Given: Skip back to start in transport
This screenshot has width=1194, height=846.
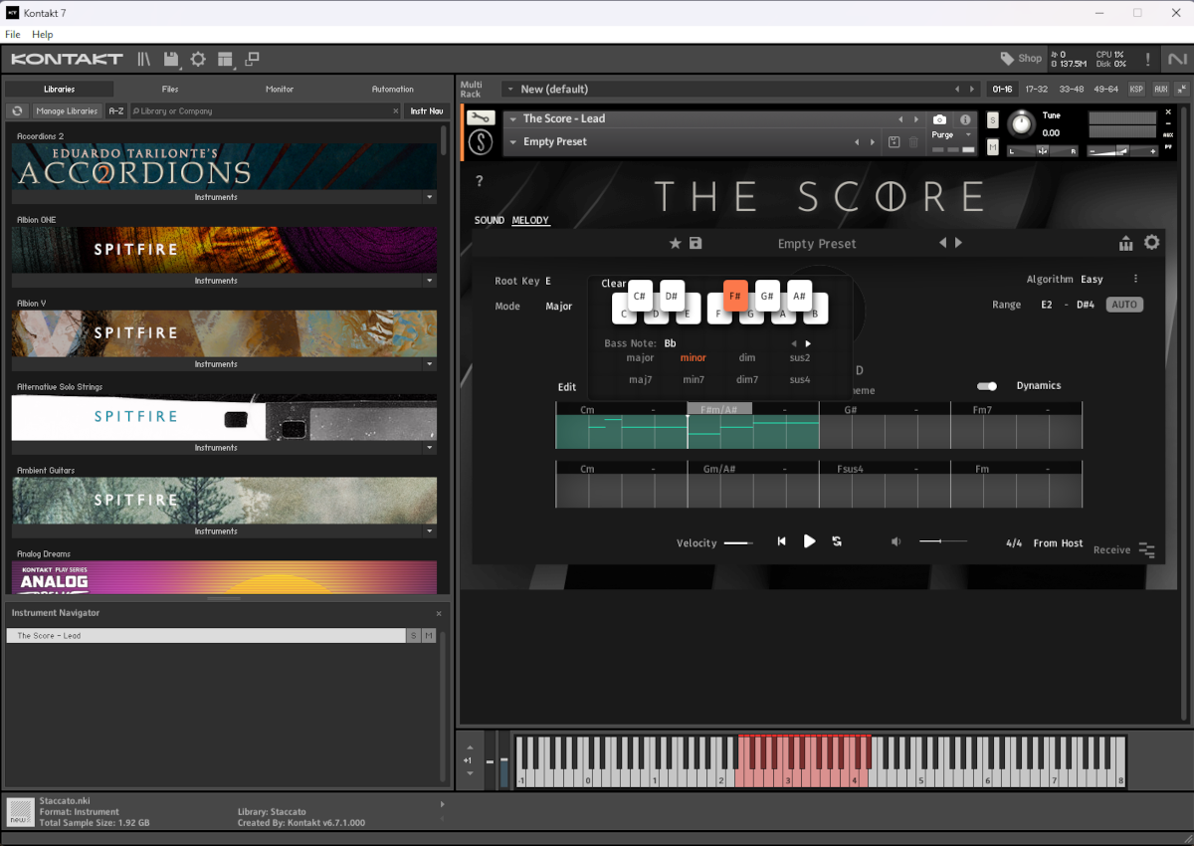Looking at the screenshot, I should click(782, 541).
